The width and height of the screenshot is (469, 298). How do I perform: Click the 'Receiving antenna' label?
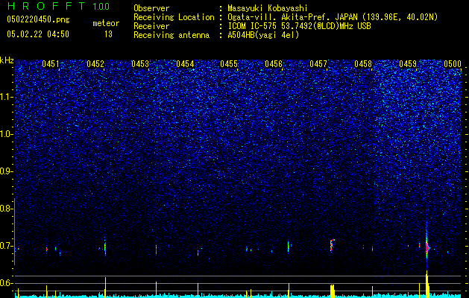[x=171, y=35]
